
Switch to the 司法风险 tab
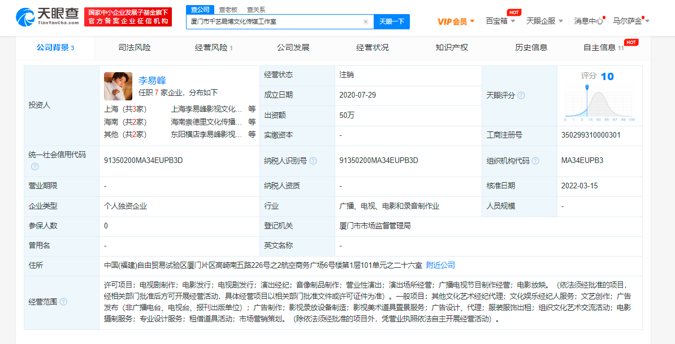pyautogui.click(x=135, y=47)
